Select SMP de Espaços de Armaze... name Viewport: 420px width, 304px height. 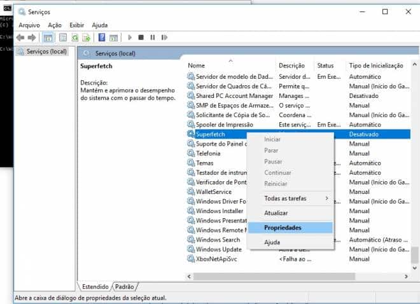tap(235, 106)
